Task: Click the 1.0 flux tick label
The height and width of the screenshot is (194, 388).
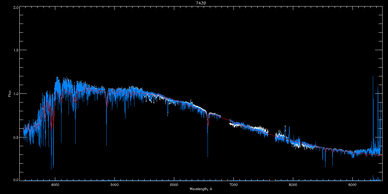Action: pos(16,94)
